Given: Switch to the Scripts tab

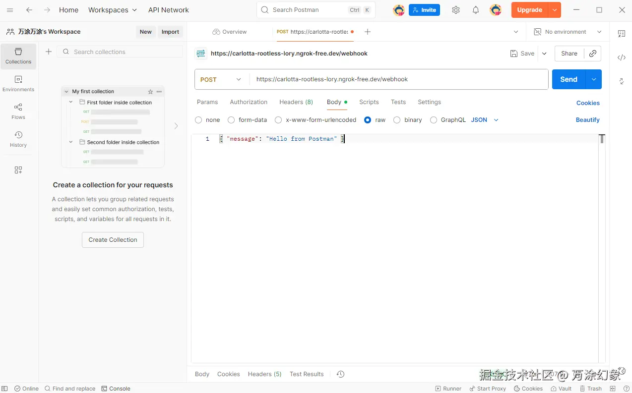Looking at the screenshot, I should pos(369,102).
